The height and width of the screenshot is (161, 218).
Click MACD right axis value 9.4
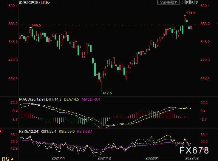[203, 111]
